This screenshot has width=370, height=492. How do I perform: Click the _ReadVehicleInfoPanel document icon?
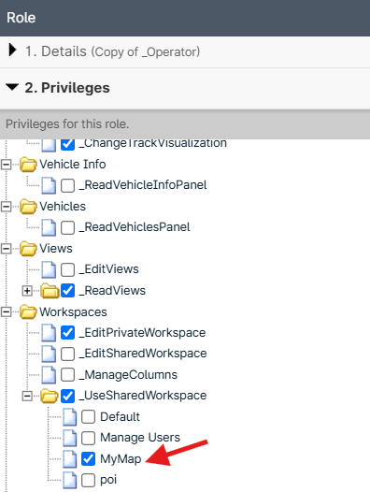tap(49, 185)
